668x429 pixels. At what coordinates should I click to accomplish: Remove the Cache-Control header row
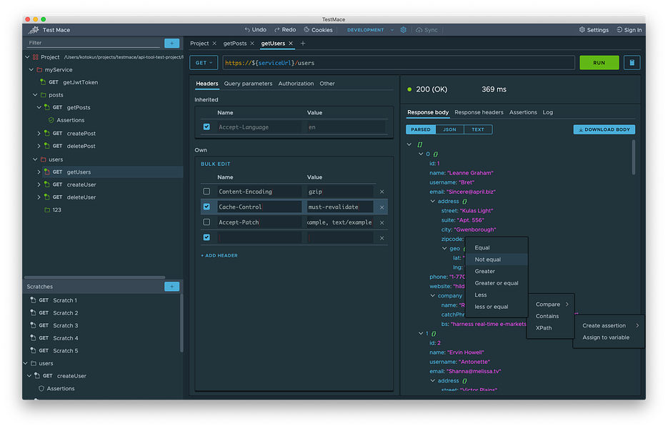[x=382, y=207]
